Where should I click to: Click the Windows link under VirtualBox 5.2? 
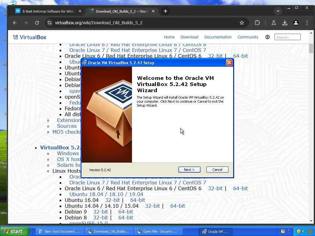(x=68, y=153)
